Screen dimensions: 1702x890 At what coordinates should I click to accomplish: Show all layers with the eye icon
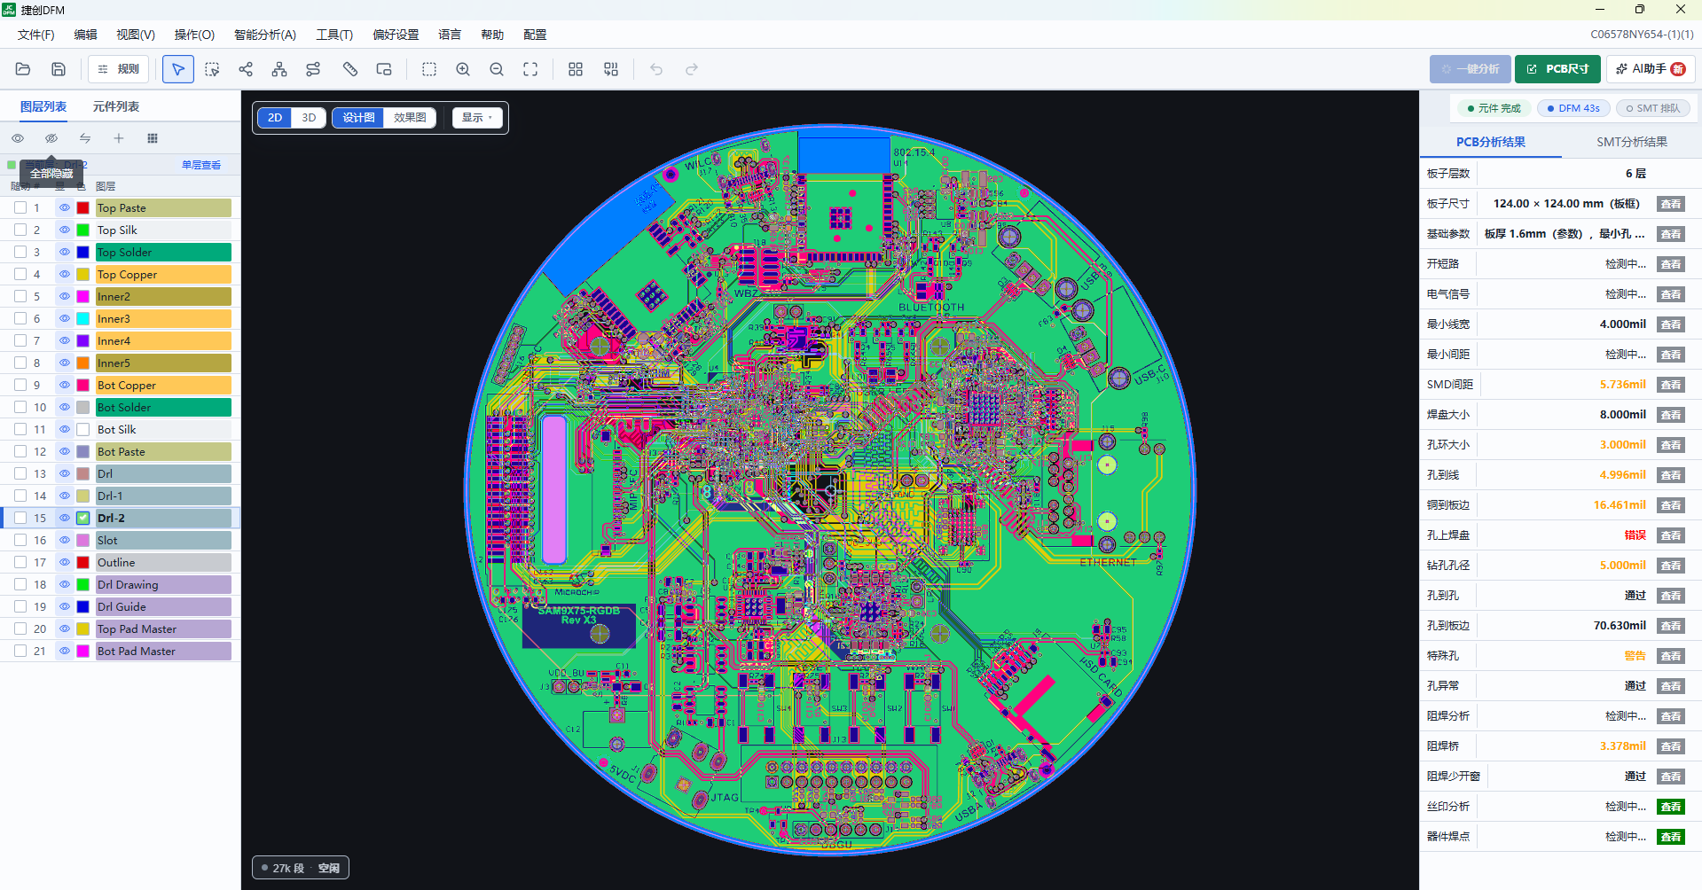coord(18,138)
